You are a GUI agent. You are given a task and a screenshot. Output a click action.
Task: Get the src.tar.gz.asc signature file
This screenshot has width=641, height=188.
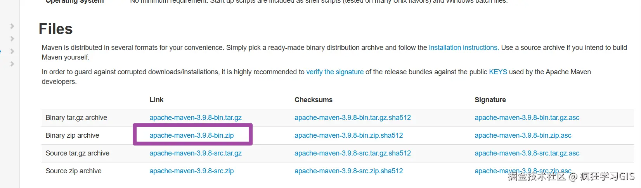point(527,153)
